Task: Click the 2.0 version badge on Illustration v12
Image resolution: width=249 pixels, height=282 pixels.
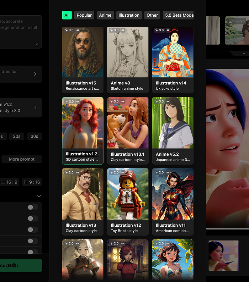Action: coord(114,172)
